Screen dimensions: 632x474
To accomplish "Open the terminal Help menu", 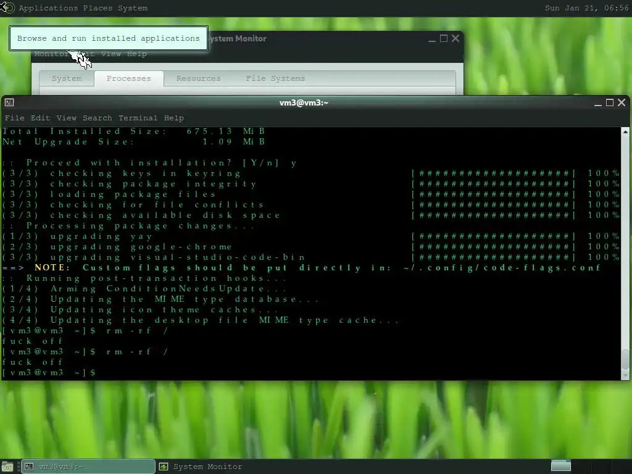I will pos(174,118).
